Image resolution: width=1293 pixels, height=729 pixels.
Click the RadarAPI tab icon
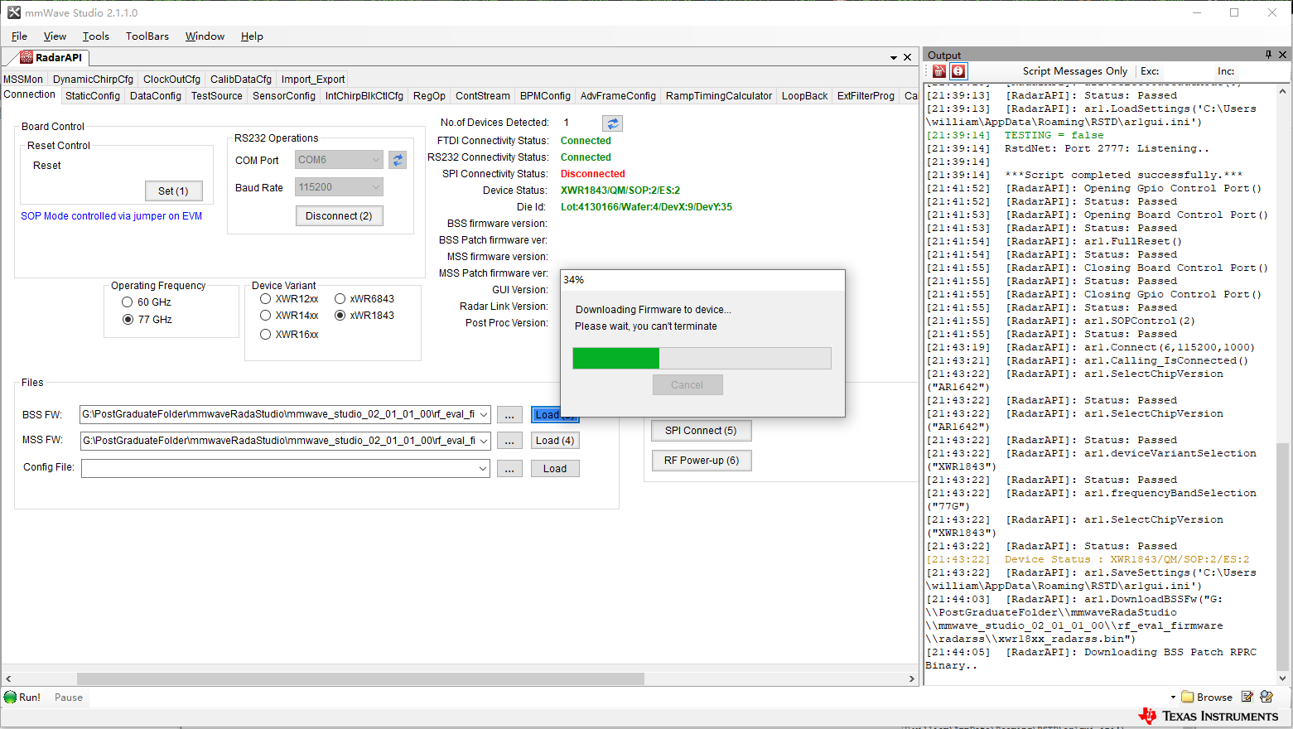[x=27, y=57]
